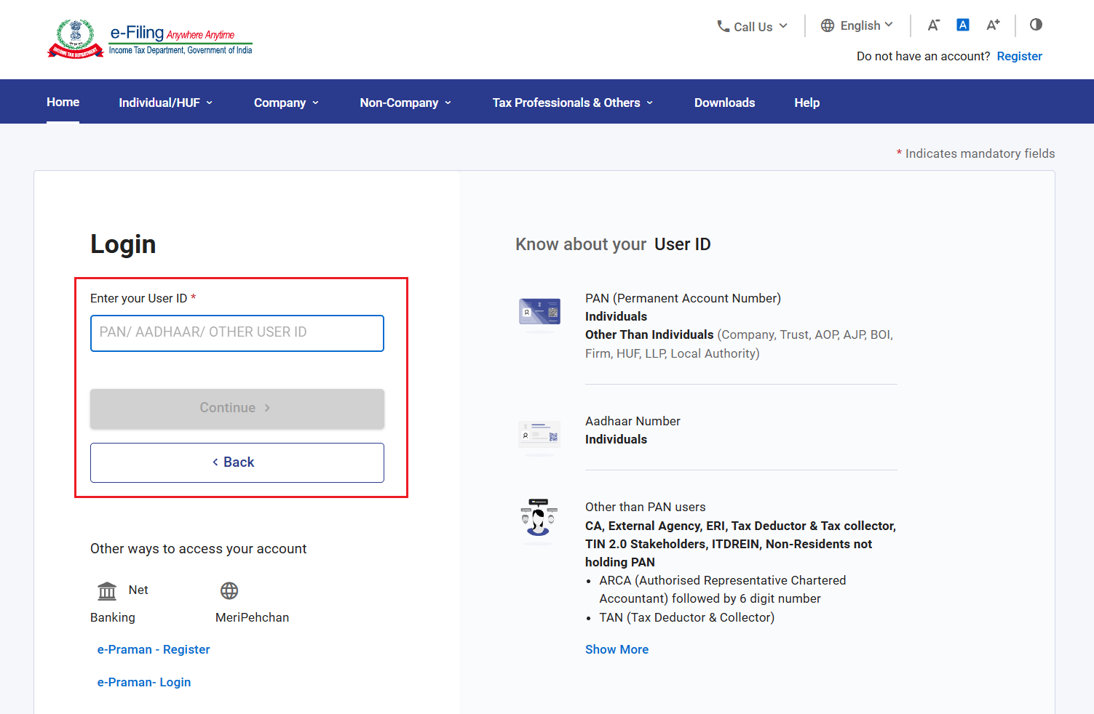This screenshot has width=1094, height=714.
Task: Open the e-Praman - Register link
Action: [154, 649]
